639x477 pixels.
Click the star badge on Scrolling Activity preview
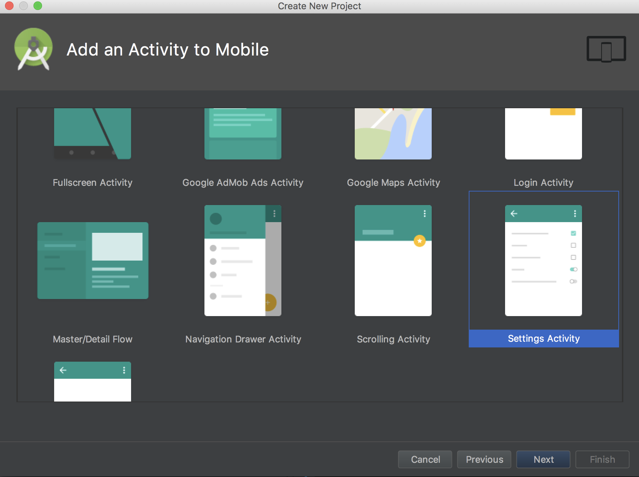click(420, 241)
